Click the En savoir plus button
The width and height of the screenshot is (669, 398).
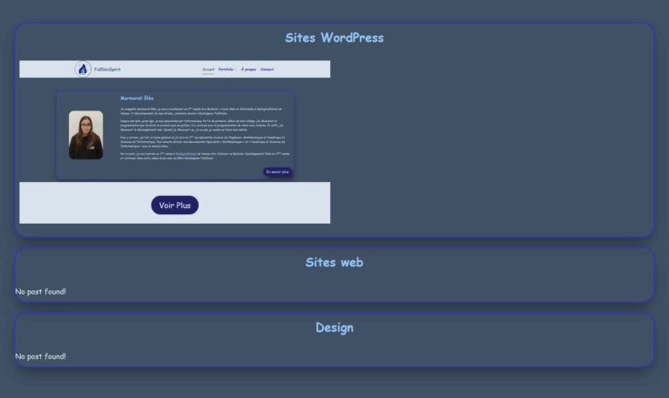coord(277,172)
